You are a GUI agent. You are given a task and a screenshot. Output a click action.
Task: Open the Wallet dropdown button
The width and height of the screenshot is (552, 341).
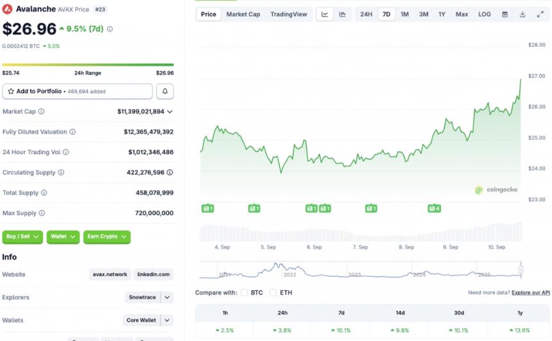click(x=63, y=237)
